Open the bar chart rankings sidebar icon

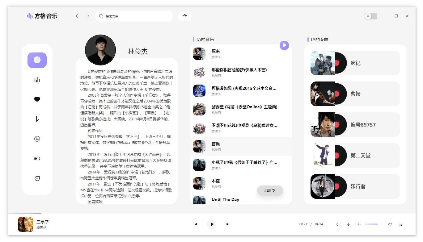[x=37, y=80]
